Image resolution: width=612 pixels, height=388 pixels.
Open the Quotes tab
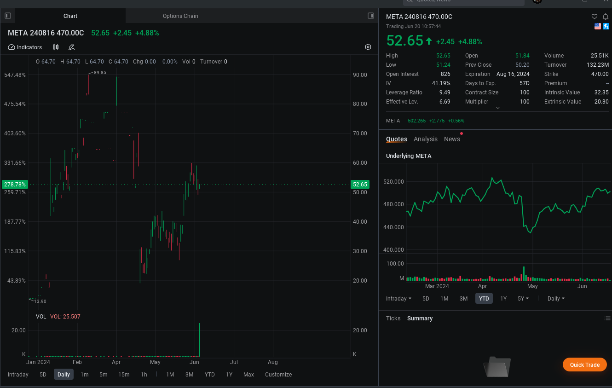[397, 139]
